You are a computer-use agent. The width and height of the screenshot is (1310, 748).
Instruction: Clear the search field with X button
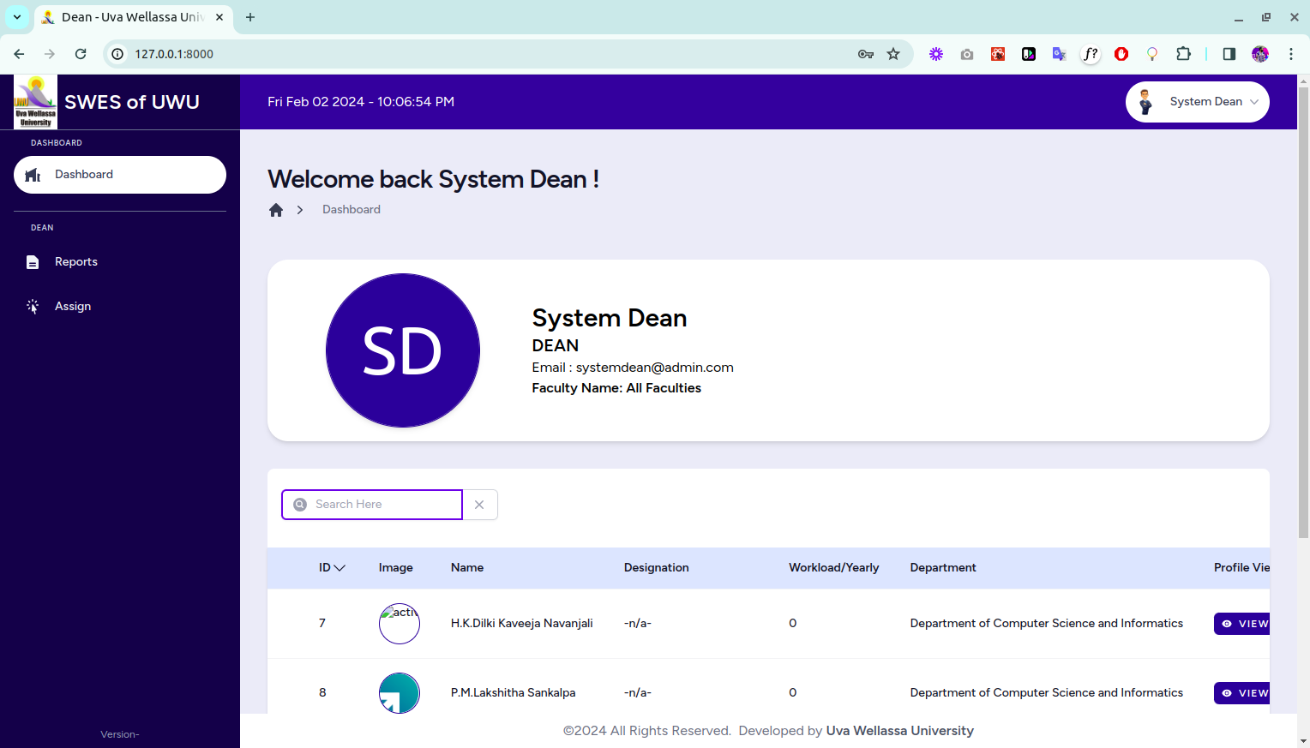coord(479,505)
